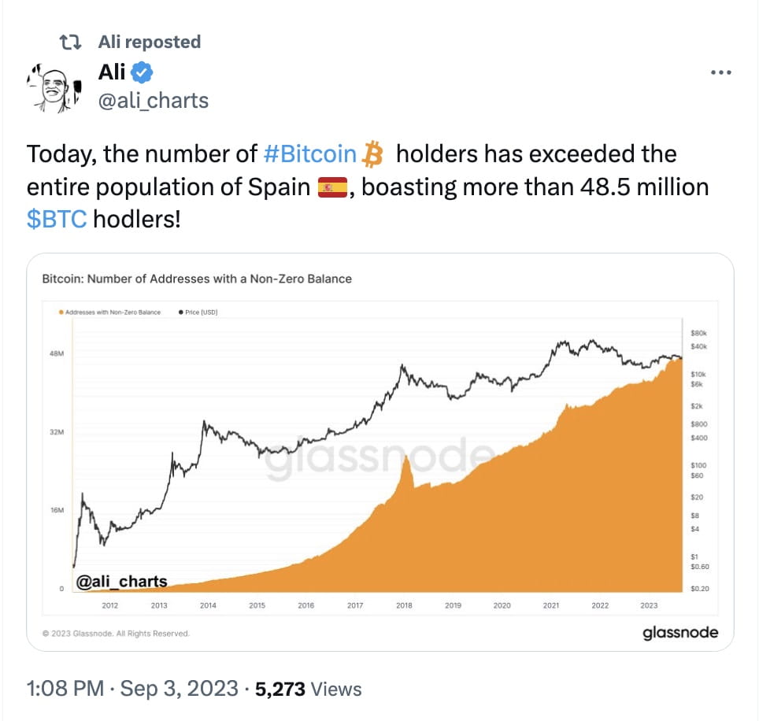Open the @ali_charts handle link

154,100
